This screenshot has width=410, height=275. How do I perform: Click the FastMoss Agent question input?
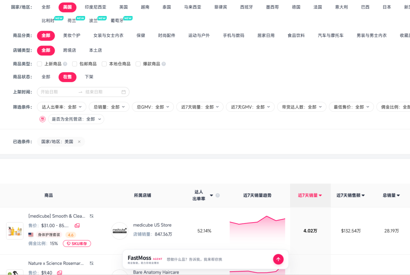click(218, 259)
